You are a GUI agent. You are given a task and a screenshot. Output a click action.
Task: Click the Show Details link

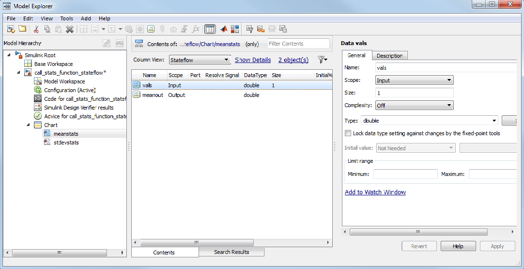[x=253, y=60]
